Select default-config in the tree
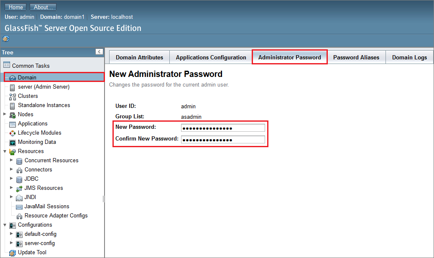Image resolution: width=434 pixels, height=258 pixels. 41,234
